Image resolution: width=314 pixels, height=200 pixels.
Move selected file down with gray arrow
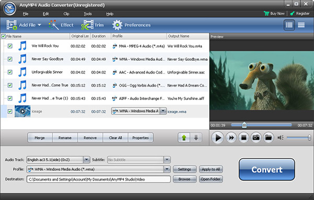[x=196, y=138]
